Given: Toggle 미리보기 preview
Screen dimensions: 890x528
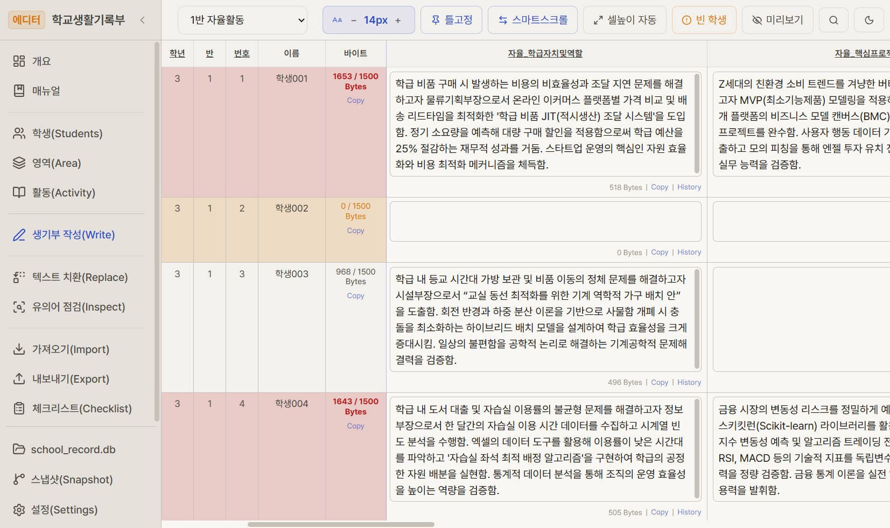Looking at the screenshot, I should point(777,20).
